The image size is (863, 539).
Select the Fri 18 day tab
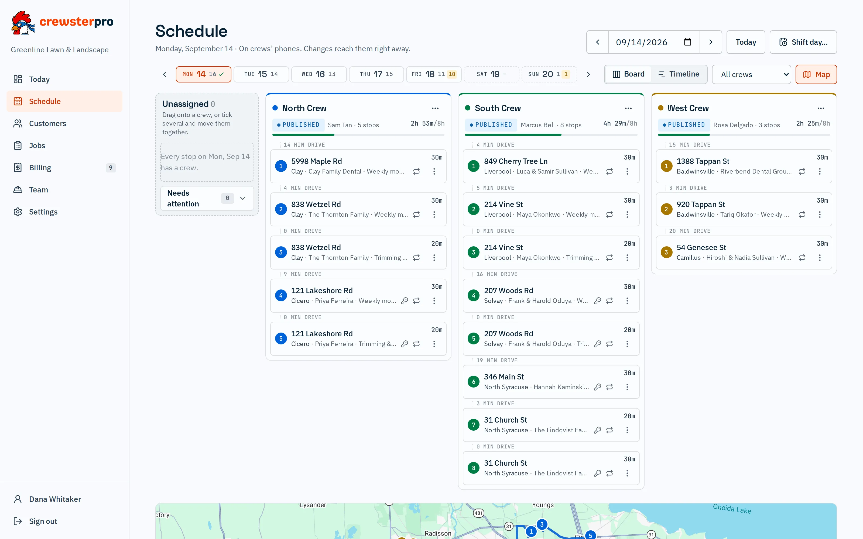(x=434, y=74)
